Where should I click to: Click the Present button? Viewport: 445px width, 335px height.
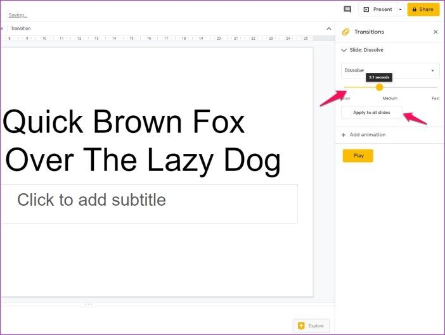(x=378, y=9)
